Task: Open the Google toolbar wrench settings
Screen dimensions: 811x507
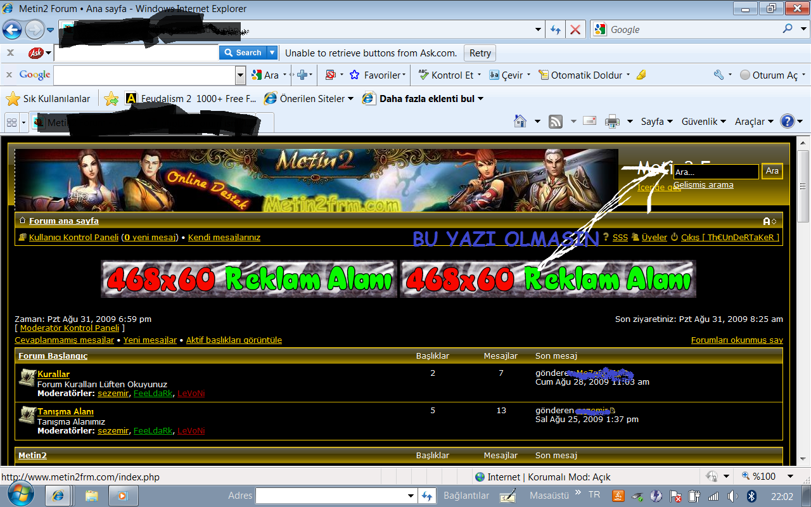Action: click(x=718, y=75)
